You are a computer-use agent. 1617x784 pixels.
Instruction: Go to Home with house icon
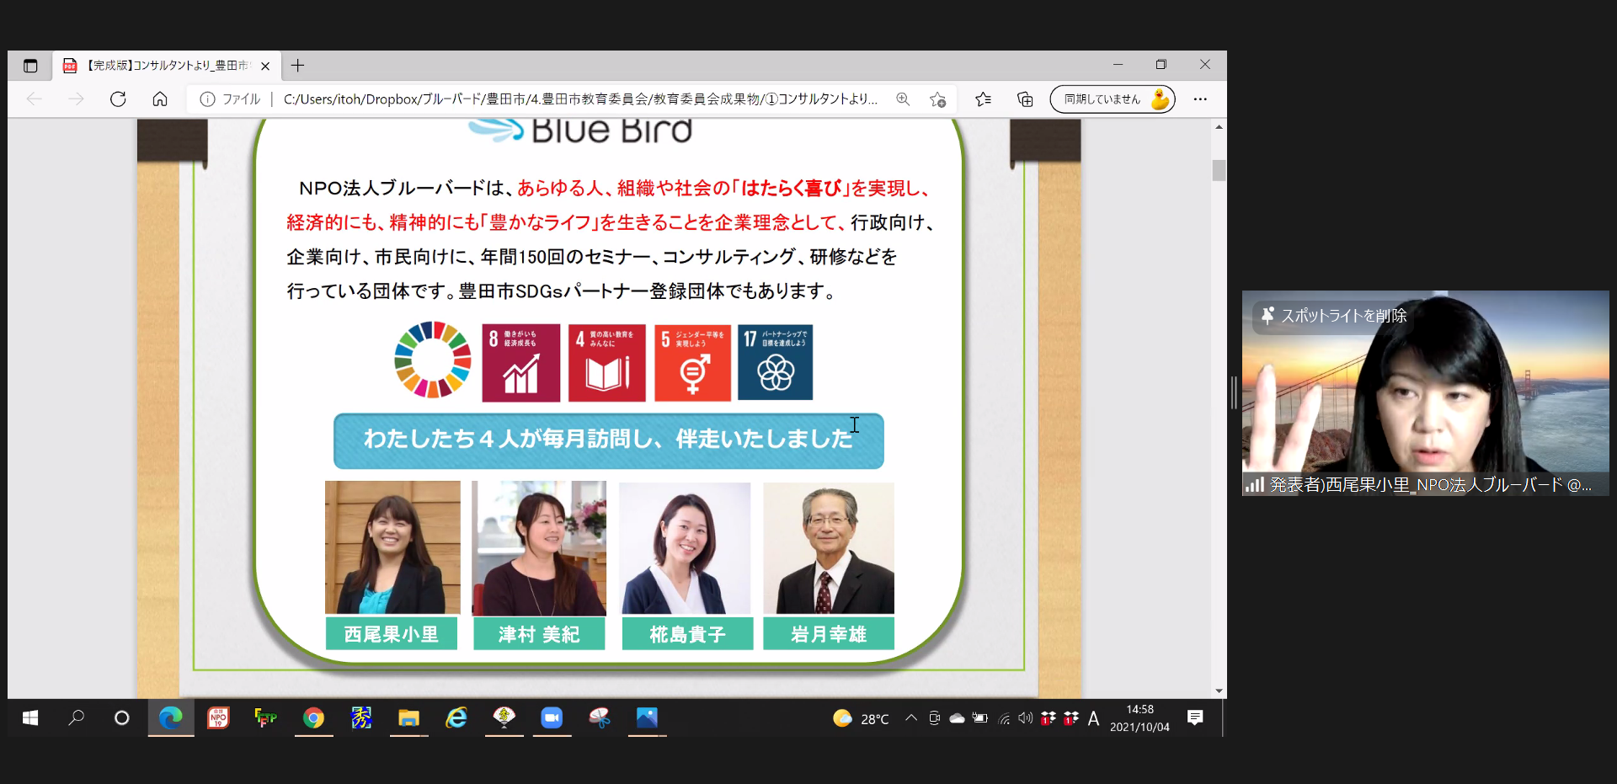pos(160,99)
